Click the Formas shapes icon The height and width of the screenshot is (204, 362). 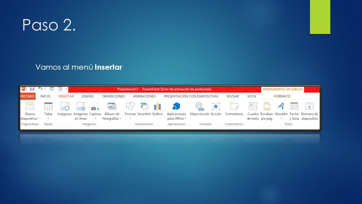(130, 106)
